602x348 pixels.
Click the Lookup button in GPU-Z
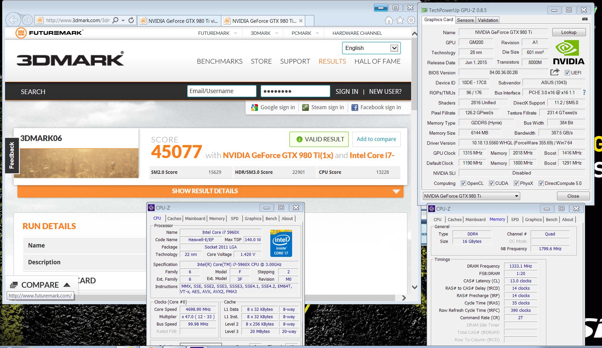click(x=569, y=32)
